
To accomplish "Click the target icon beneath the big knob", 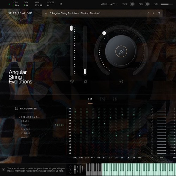I will [x=121, y=81].
